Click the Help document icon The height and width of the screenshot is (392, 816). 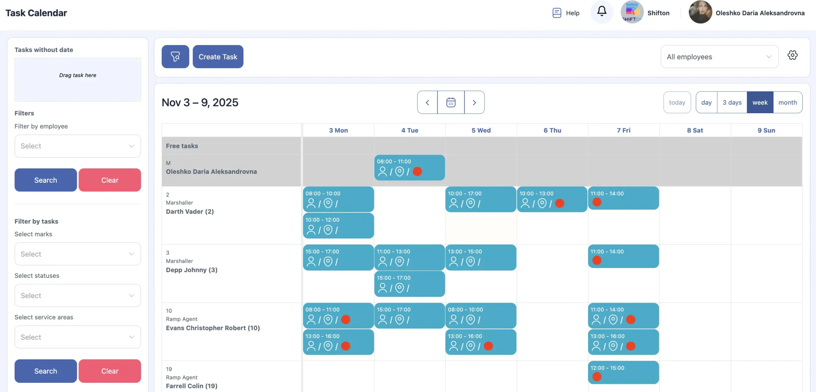[557, 13]
